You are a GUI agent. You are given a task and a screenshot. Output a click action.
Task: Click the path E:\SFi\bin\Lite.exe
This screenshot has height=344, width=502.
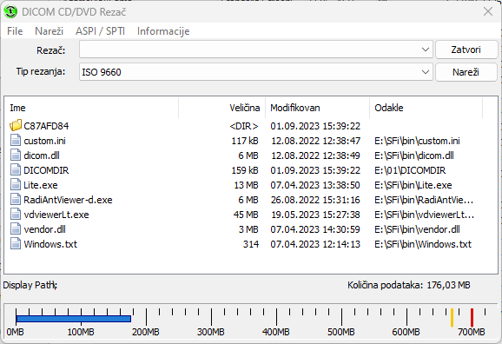(x=413, y=185)
